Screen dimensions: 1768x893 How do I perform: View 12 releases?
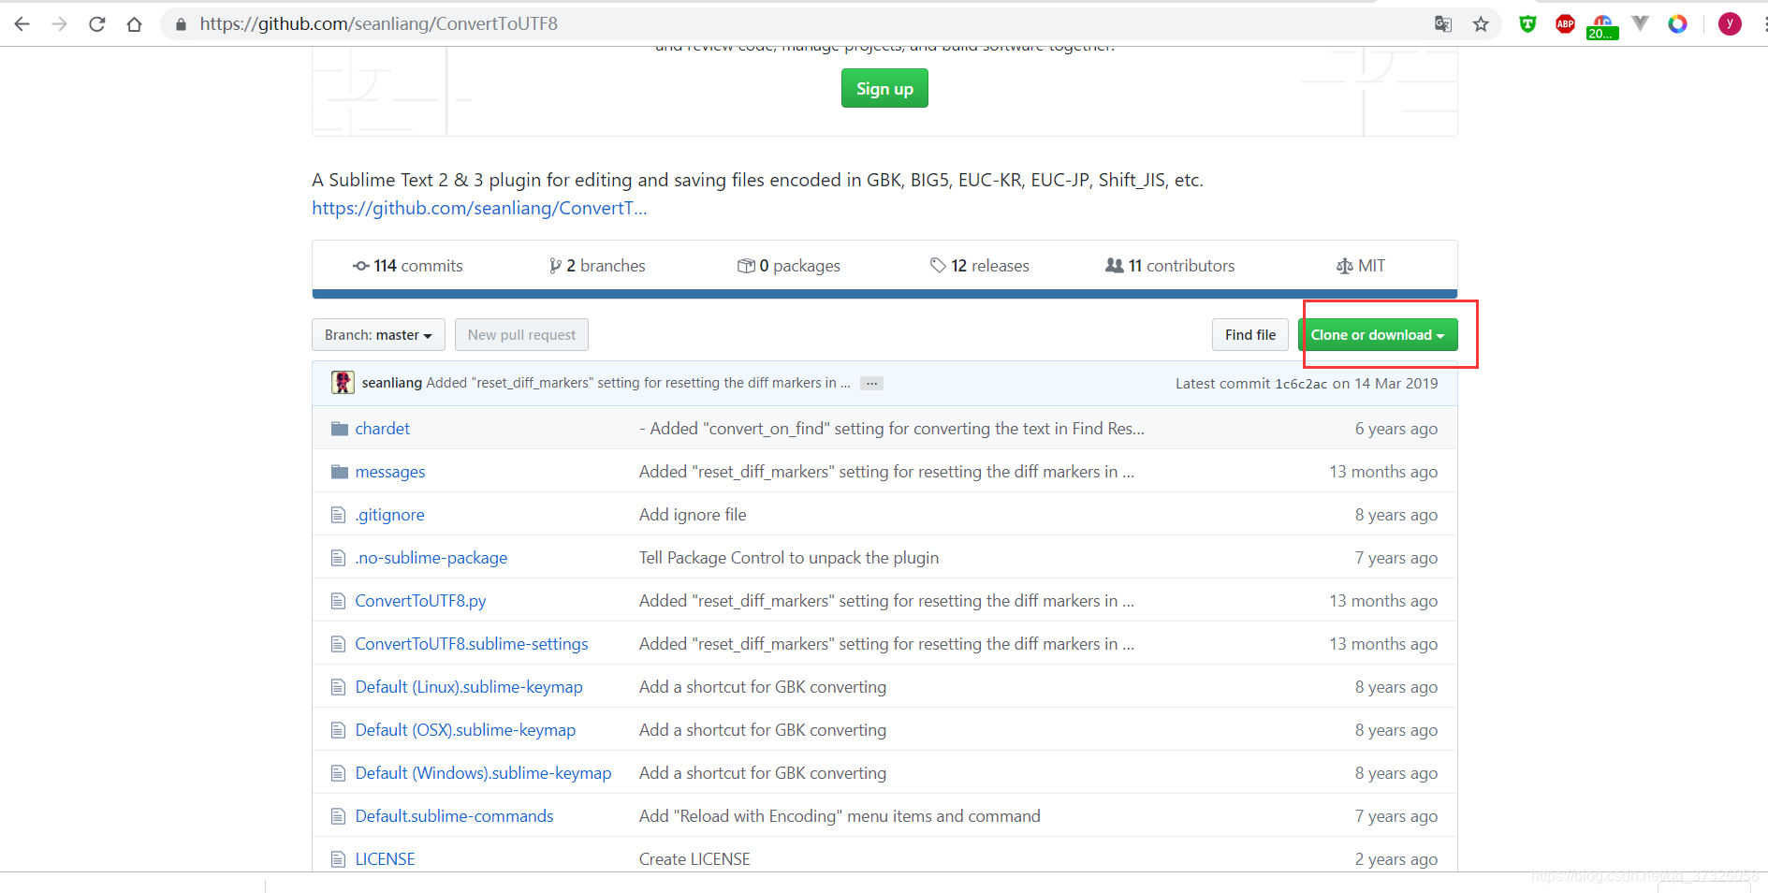pos(980,266)
